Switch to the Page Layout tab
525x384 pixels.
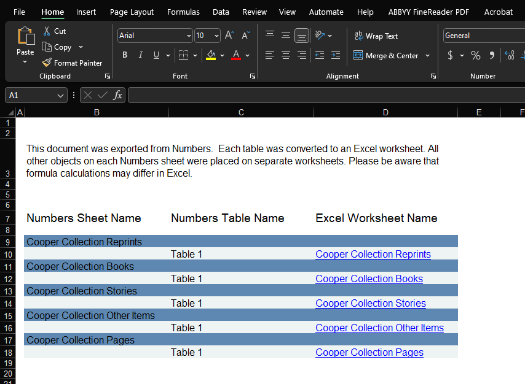pyautogui.click(x=132, y=12)
